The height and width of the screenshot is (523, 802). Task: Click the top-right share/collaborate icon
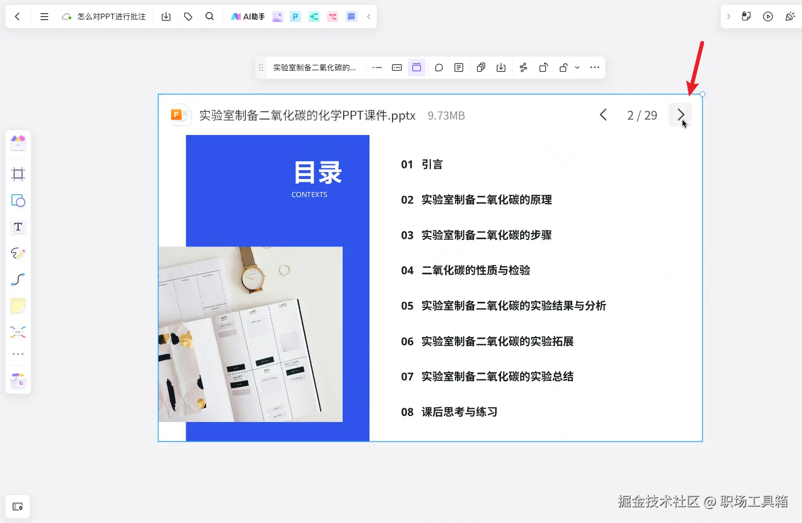[x=746, y=16]
